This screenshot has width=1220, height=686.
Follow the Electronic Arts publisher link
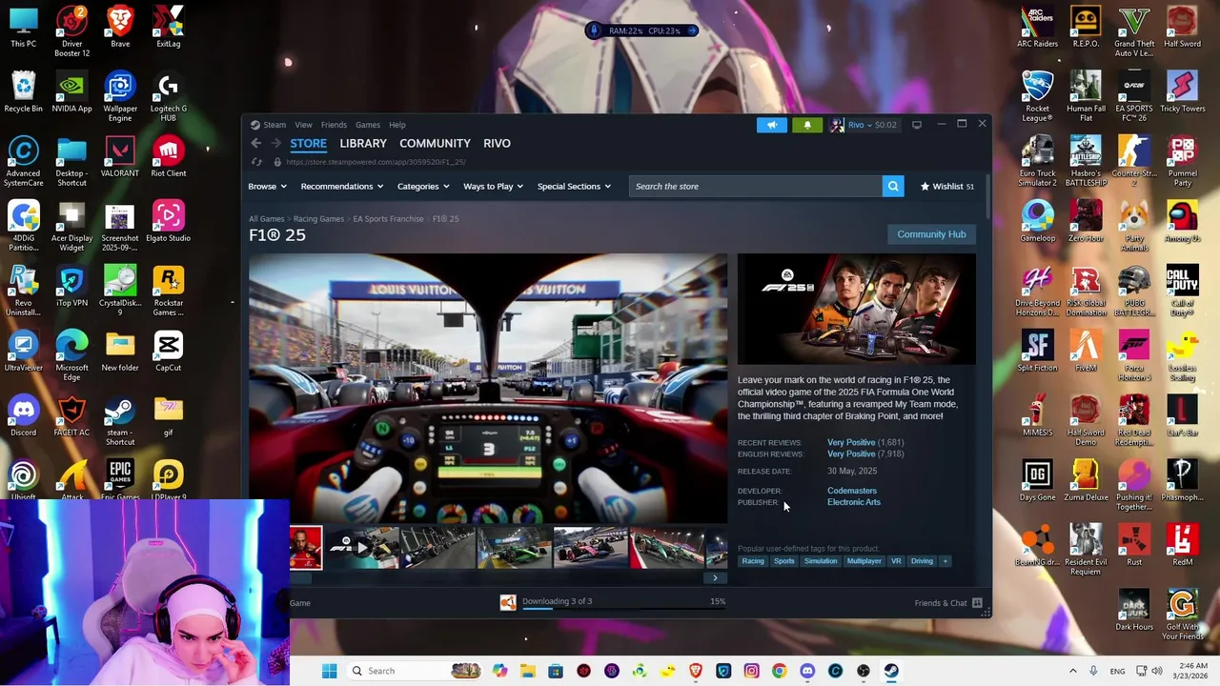pos(854,502)
